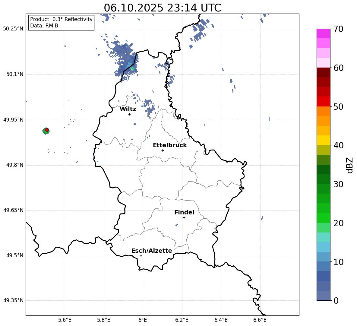Click the 49.8°N latitude label
Screen dimensions: 357x326
pyautogui.click(x=15, y=165)
